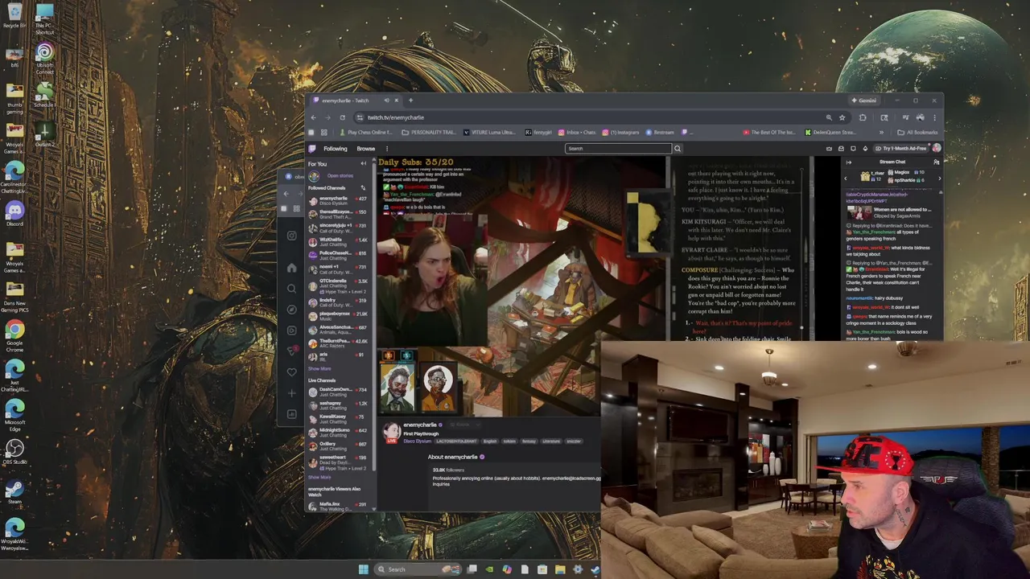Open the Windows Start menu
The image size is (1030, 579).
(364, 569)
